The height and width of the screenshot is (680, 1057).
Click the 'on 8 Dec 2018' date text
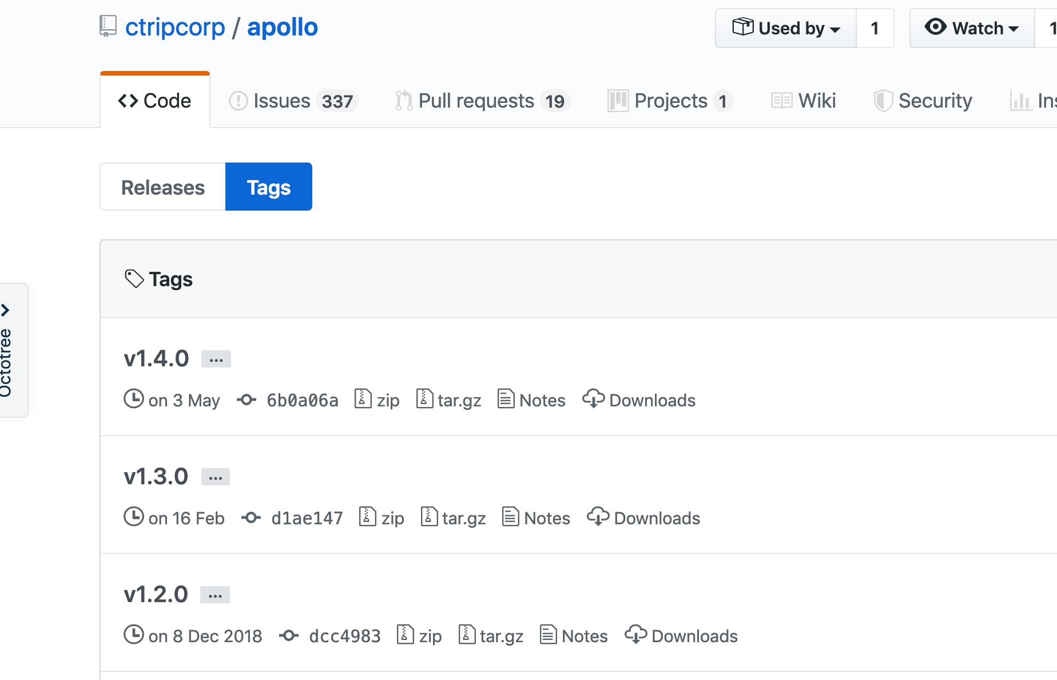(205, 636)
